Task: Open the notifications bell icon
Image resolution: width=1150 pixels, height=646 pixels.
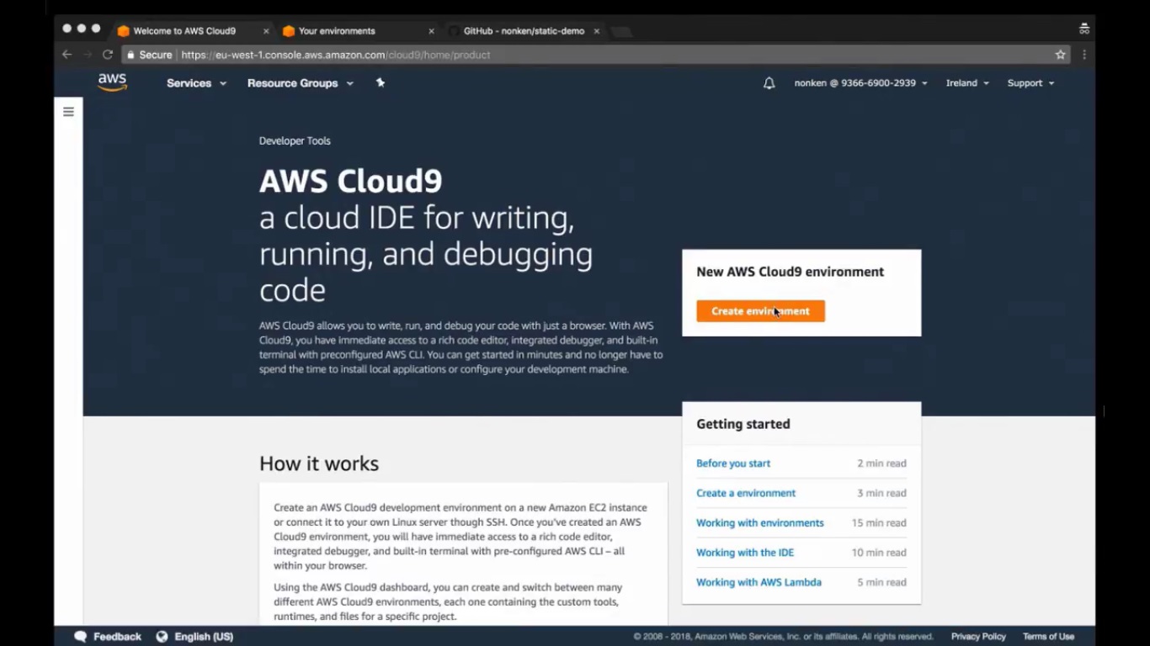Action: [x=769, y=83]
